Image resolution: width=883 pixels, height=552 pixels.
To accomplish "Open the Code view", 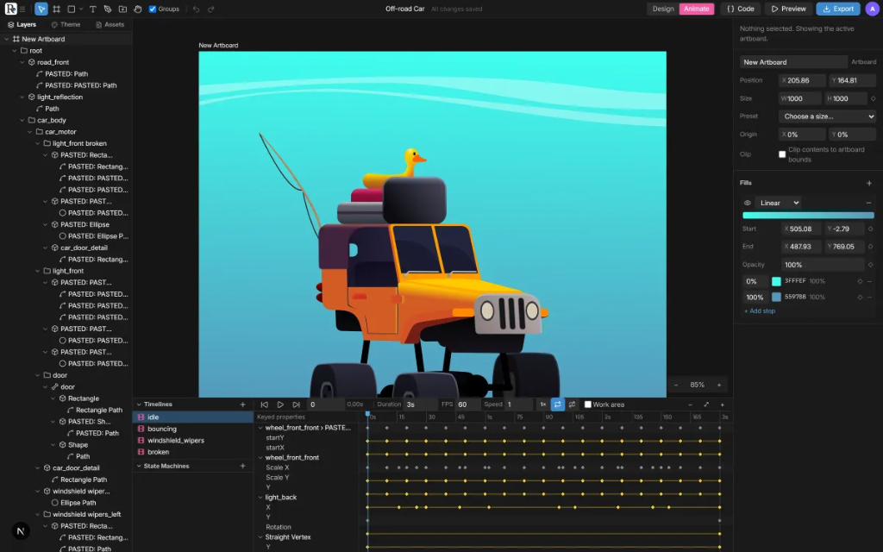I will point(740,9).
